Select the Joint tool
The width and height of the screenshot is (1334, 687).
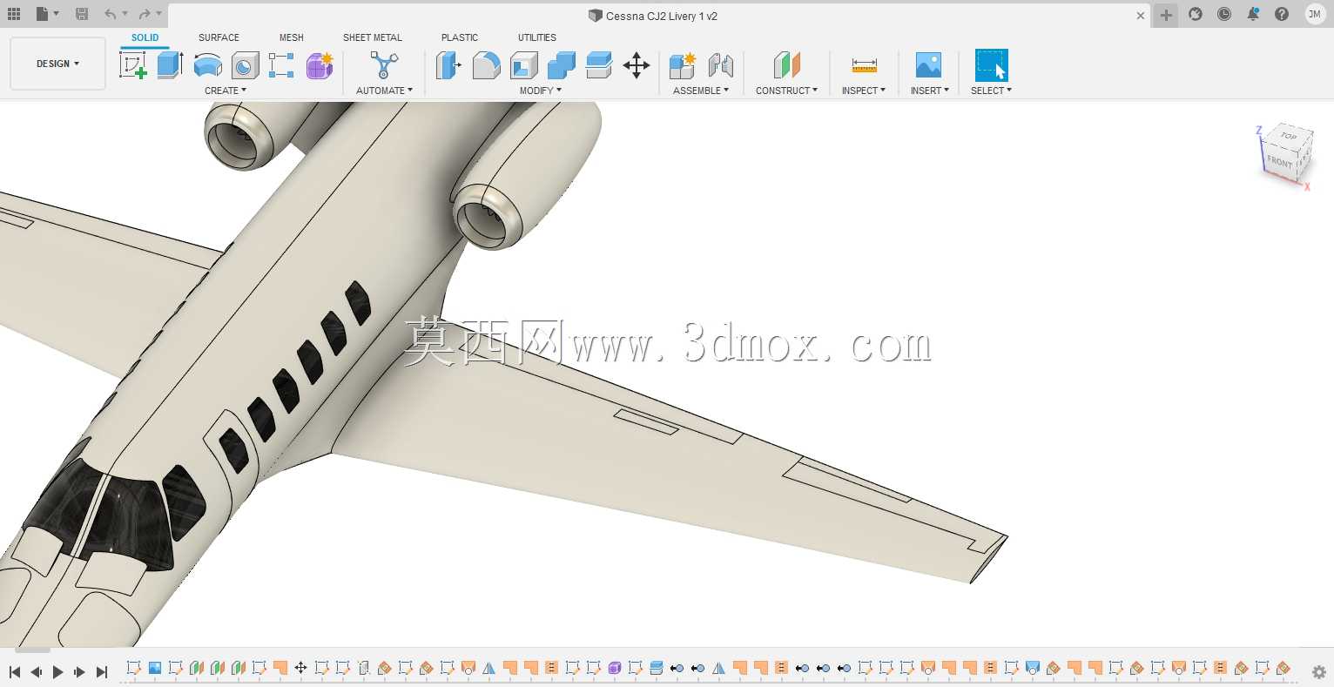click(x=720, y=65)
